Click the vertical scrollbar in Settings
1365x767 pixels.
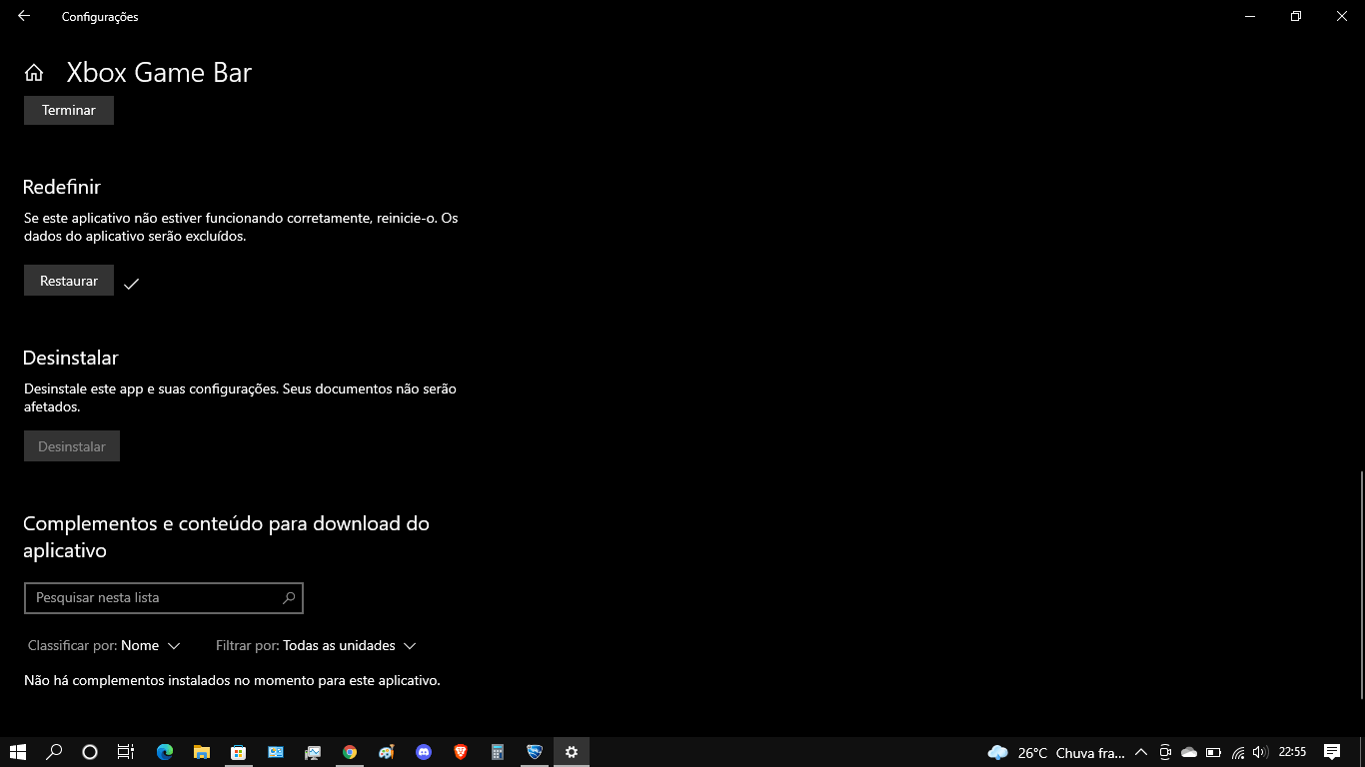(x=1360, y=584)
